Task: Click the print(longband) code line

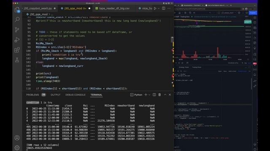Action: coord(47,77)
